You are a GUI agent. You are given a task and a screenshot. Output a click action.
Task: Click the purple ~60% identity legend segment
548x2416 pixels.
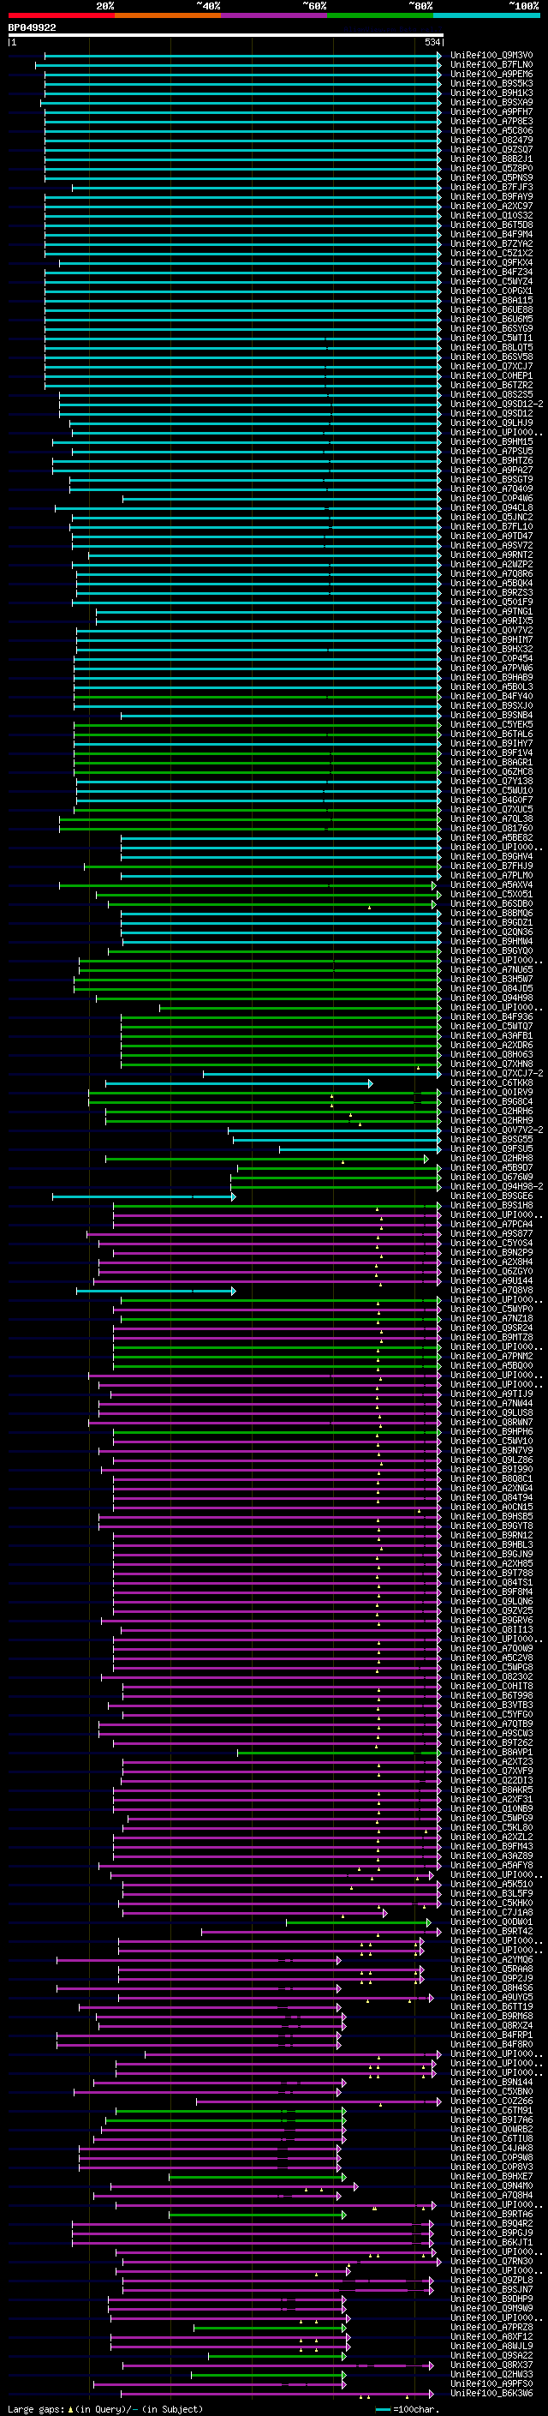(x=275, y=15)
